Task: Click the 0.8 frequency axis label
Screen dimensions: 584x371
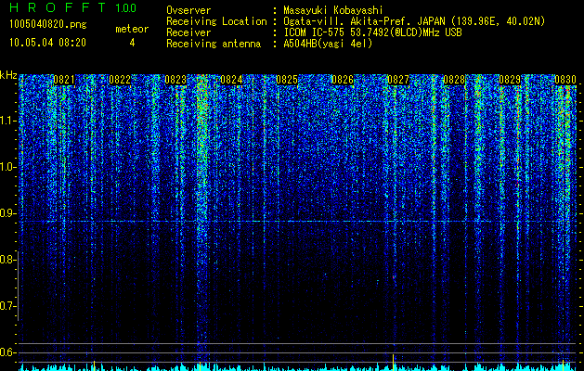Action: tap(7, 260)
